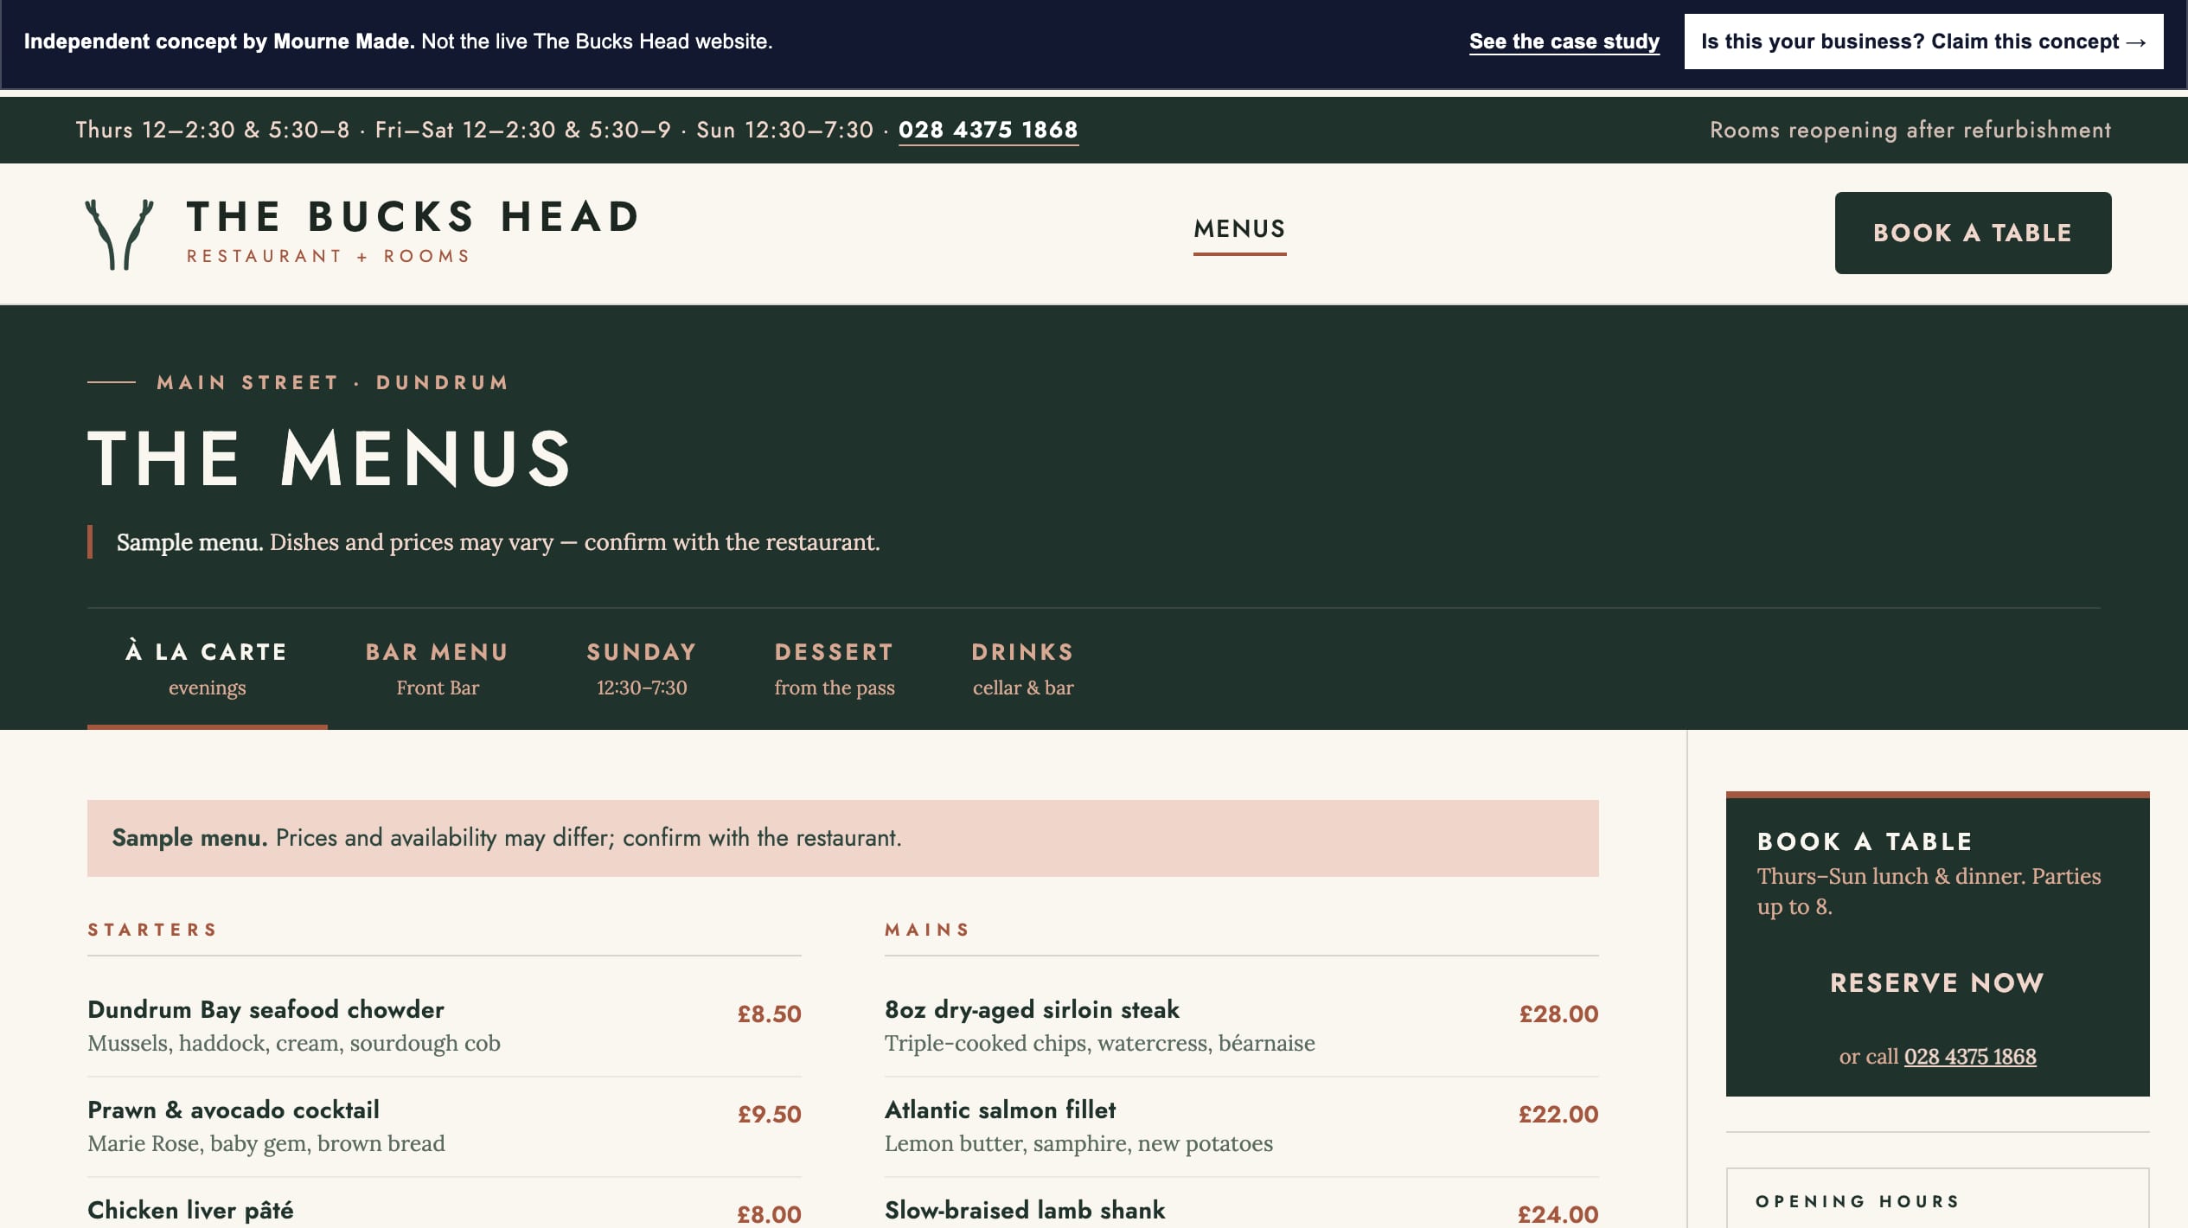Click the £28.00 sirloin price

click(1558, 1014)
